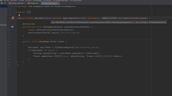Click line number 18 in the gutter
172x96 pixels.
coord(9,42)
